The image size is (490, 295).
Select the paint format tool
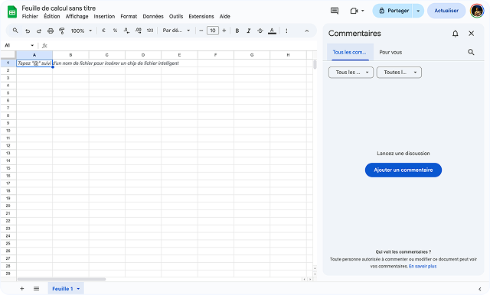[62, 31]
